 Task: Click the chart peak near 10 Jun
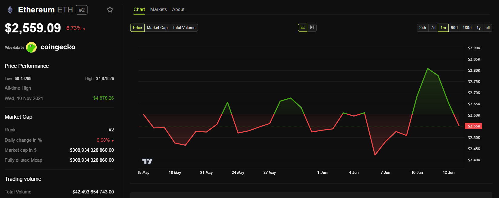point(427,68)
